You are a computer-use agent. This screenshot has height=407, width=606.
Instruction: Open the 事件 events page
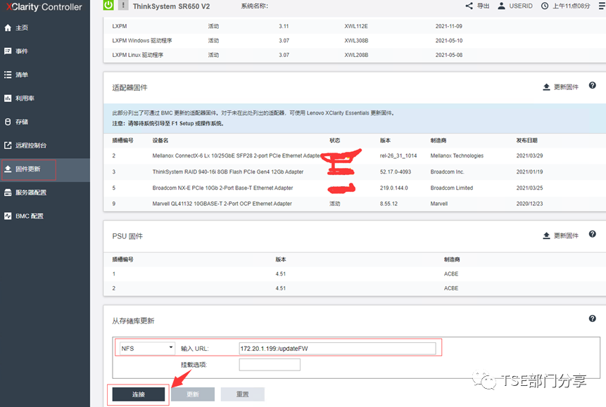22,51
